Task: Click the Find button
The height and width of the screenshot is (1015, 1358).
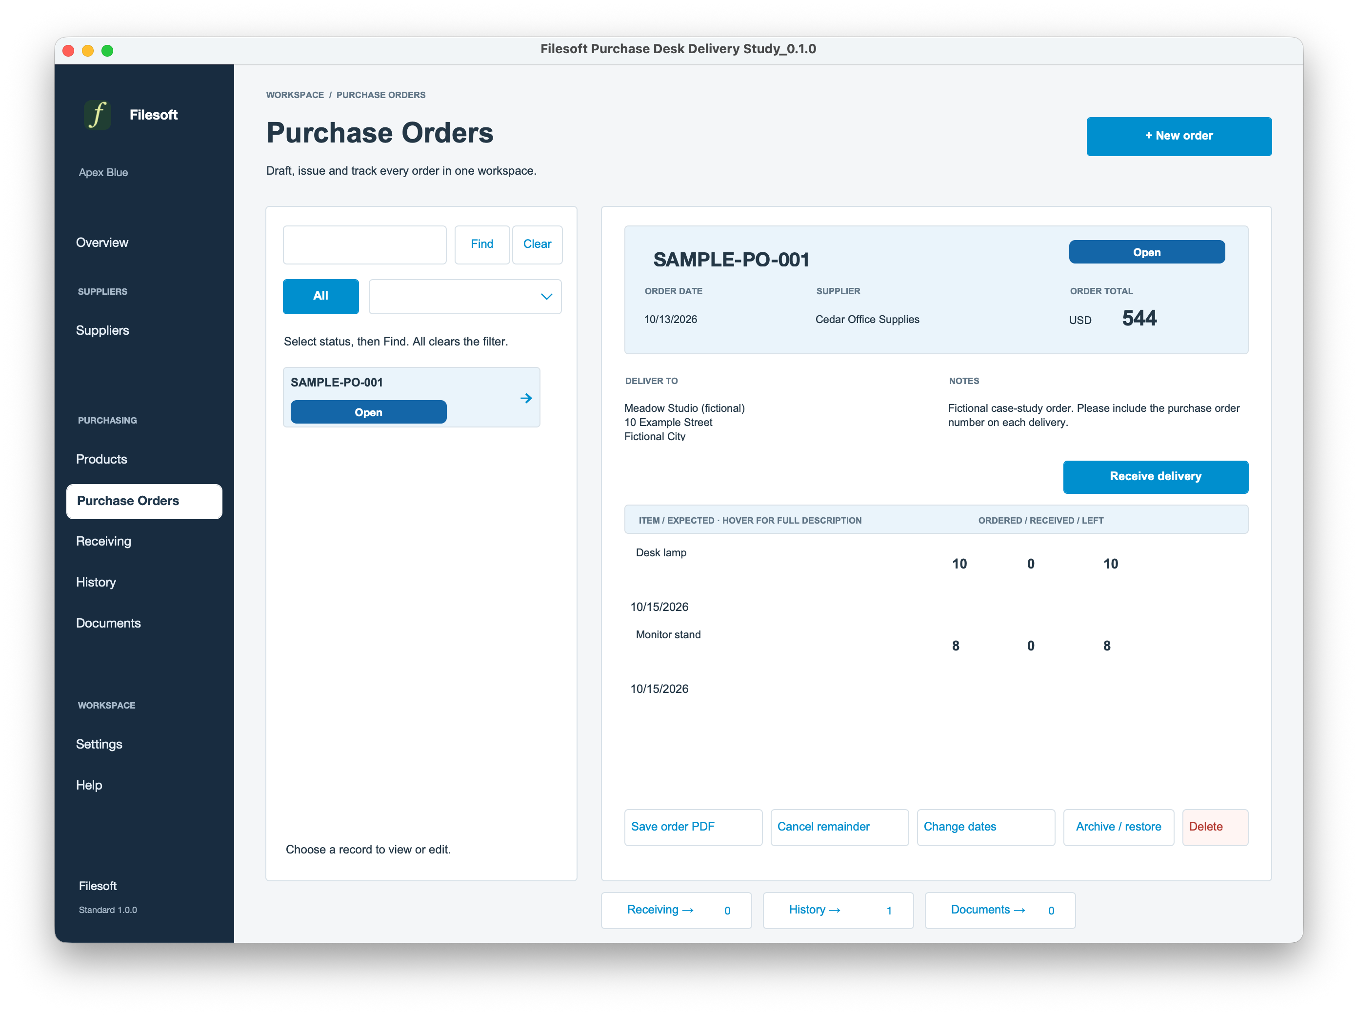Action: (x=482, y=245)
